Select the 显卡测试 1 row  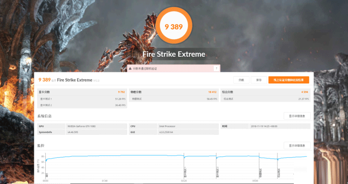pos(82,99)
